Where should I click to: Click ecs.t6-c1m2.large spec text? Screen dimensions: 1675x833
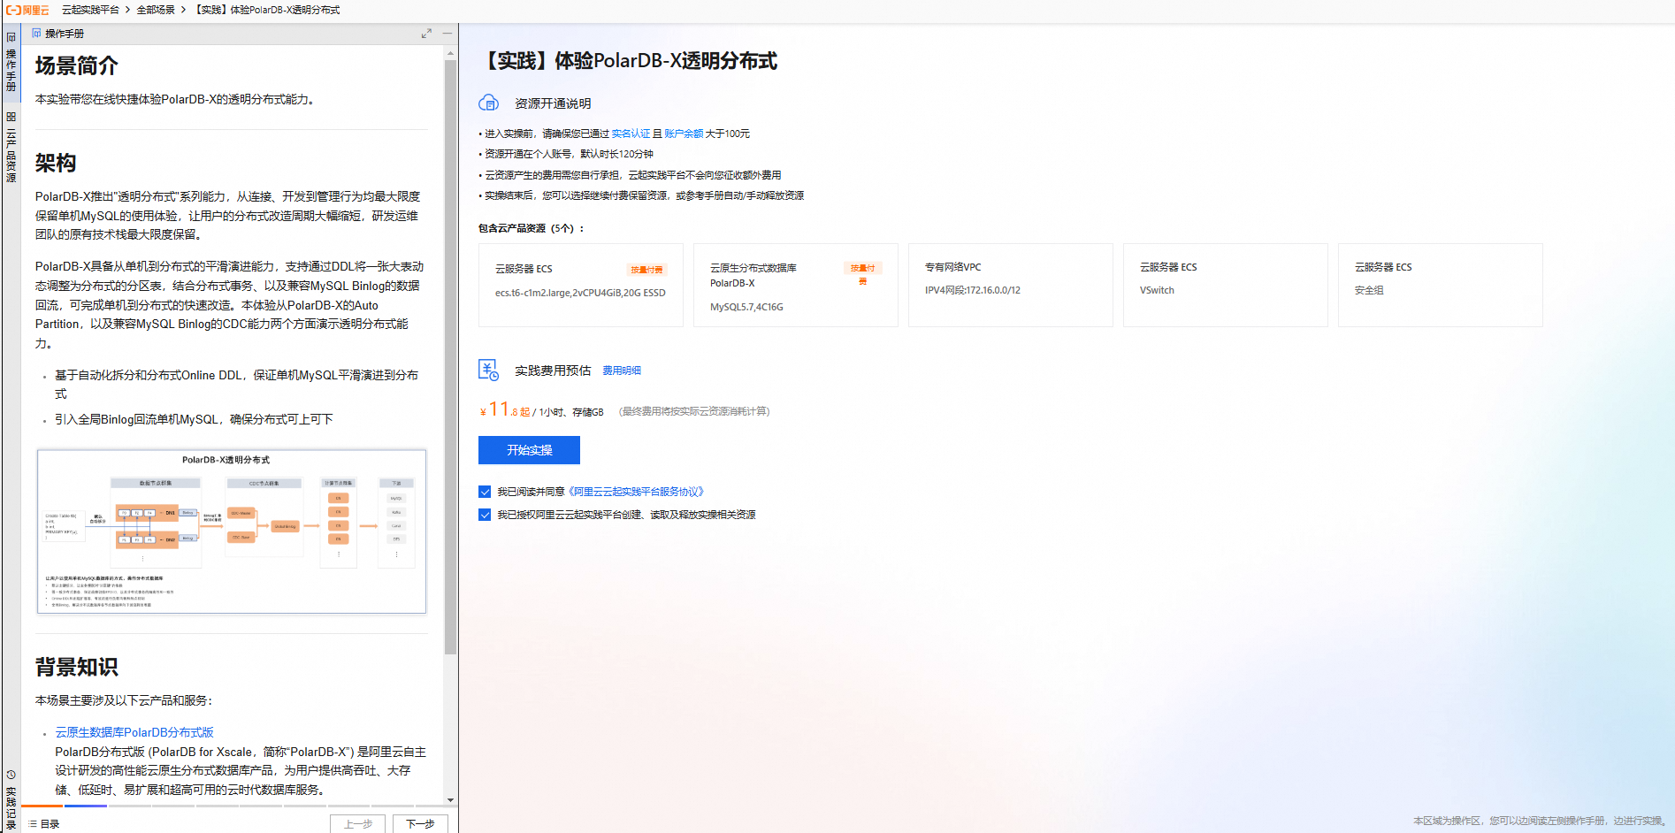coord(580,293)
